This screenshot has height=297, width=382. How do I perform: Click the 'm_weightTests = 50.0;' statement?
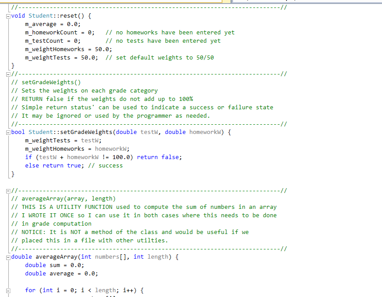point(61,57)
